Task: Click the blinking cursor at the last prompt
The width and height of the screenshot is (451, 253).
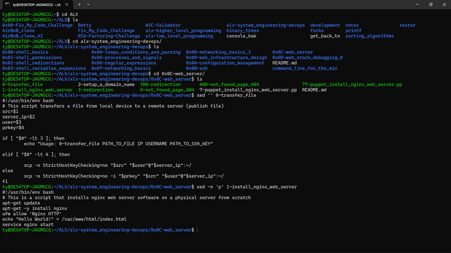Action: [x=197, y=230]
